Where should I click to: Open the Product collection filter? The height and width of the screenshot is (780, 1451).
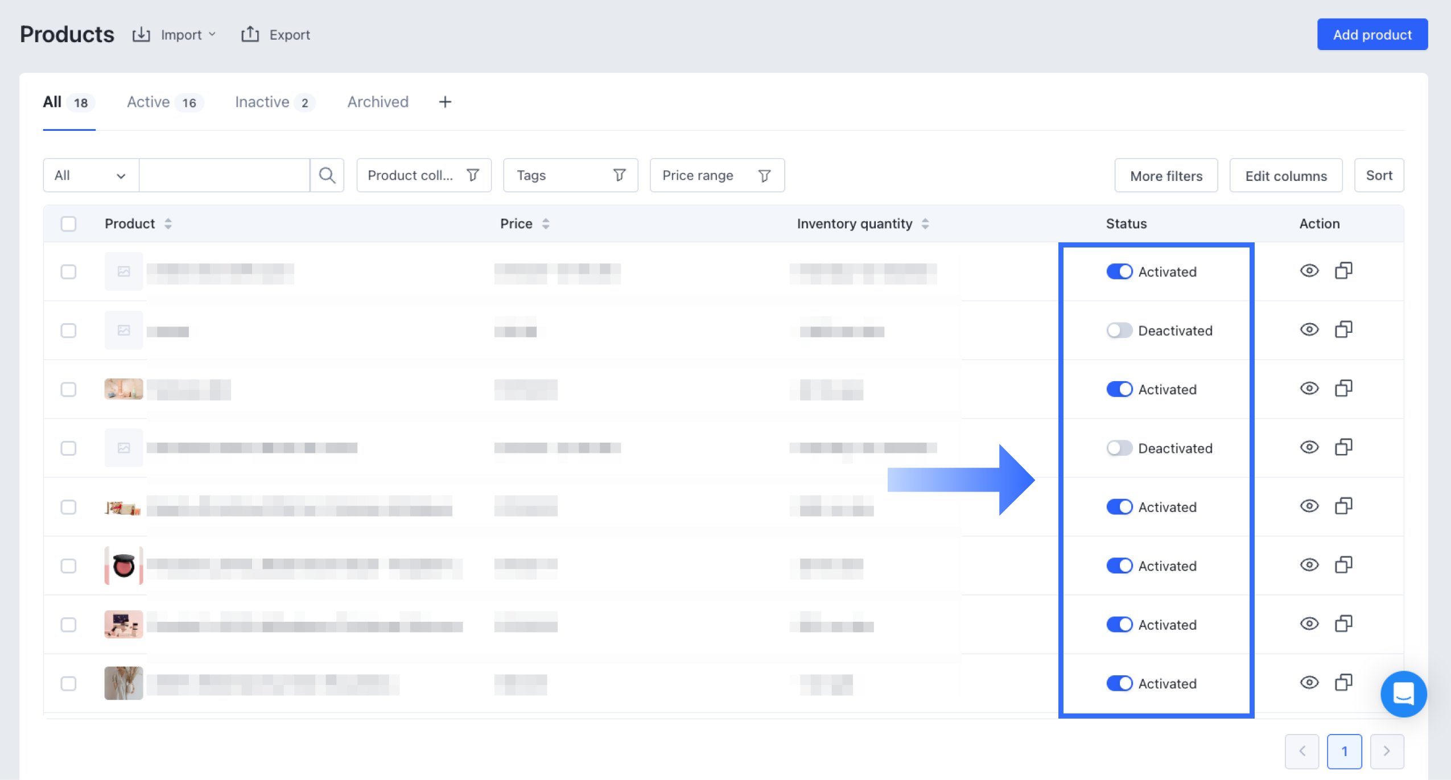pyautogui.click(x=423, y=175)
